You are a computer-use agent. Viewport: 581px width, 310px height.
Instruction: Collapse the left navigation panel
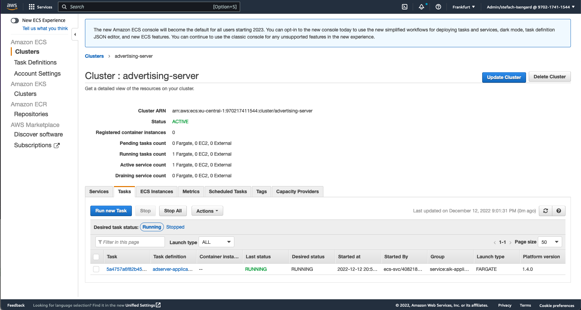click(75, 34)
